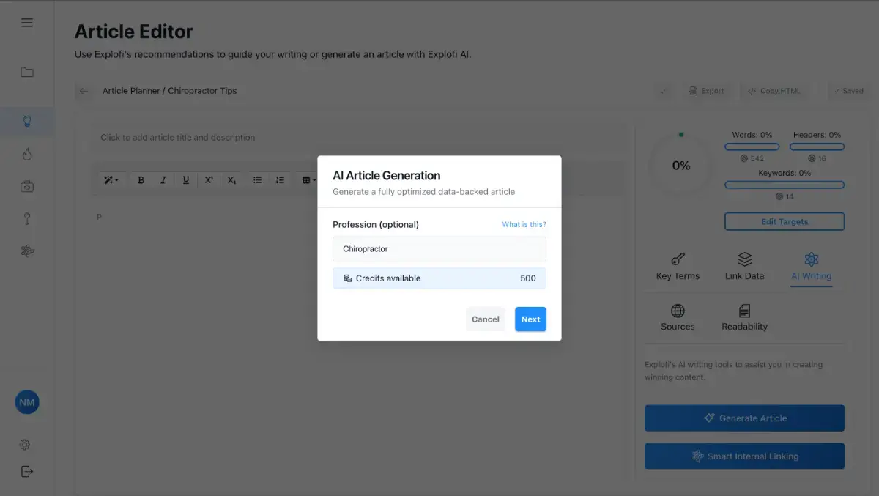This screenshot has height=496, width=879.
Task: Toggle bold formatting
Action: pyautogui.click(x=141, y=180)
